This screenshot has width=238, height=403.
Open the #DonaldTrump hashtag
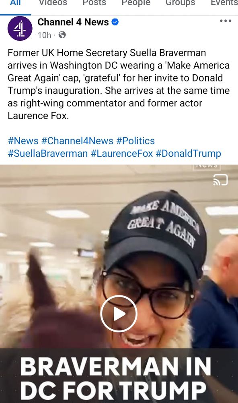pyautogui.click(x=188, y=154)
